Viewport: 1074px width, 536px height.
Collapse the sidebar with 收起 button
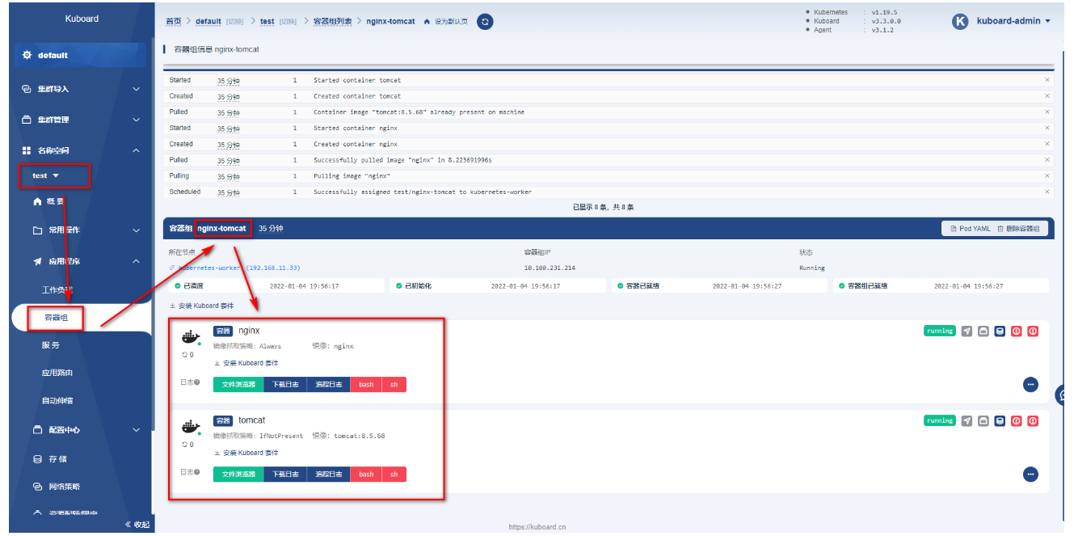137,524
